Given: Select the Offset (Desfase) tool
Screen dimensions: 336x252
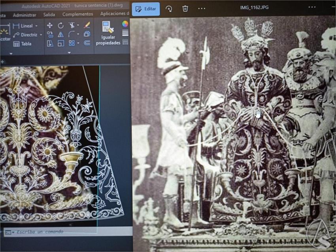Looking at the screenshot, I should (87, 43).
